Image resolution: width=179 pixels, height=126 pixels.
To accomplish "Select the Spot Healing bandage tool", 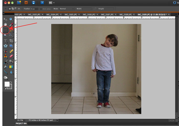I will (11, 51).
